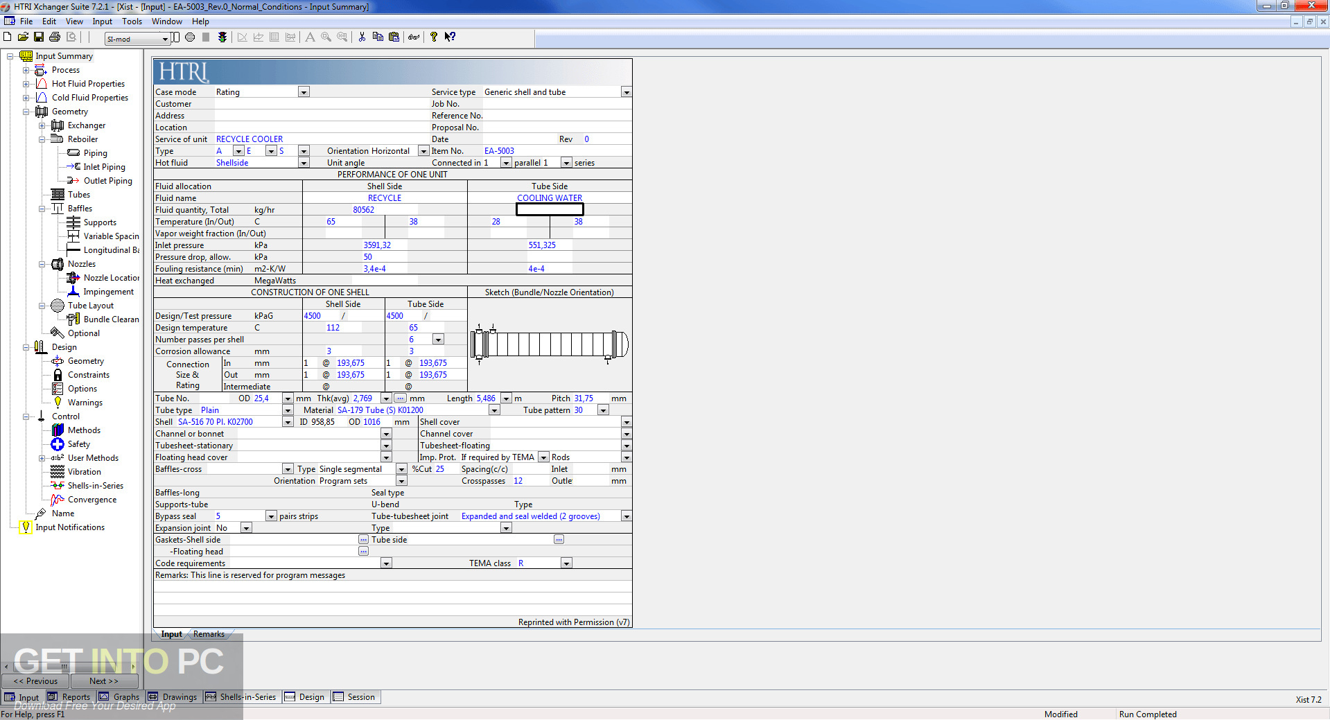Select Vibration under Control
1330x720 pixels.
[84, 472]
